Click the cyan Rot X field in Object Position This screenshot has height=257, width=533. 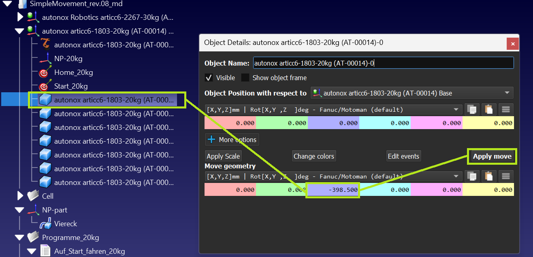[x=385, y=123]
